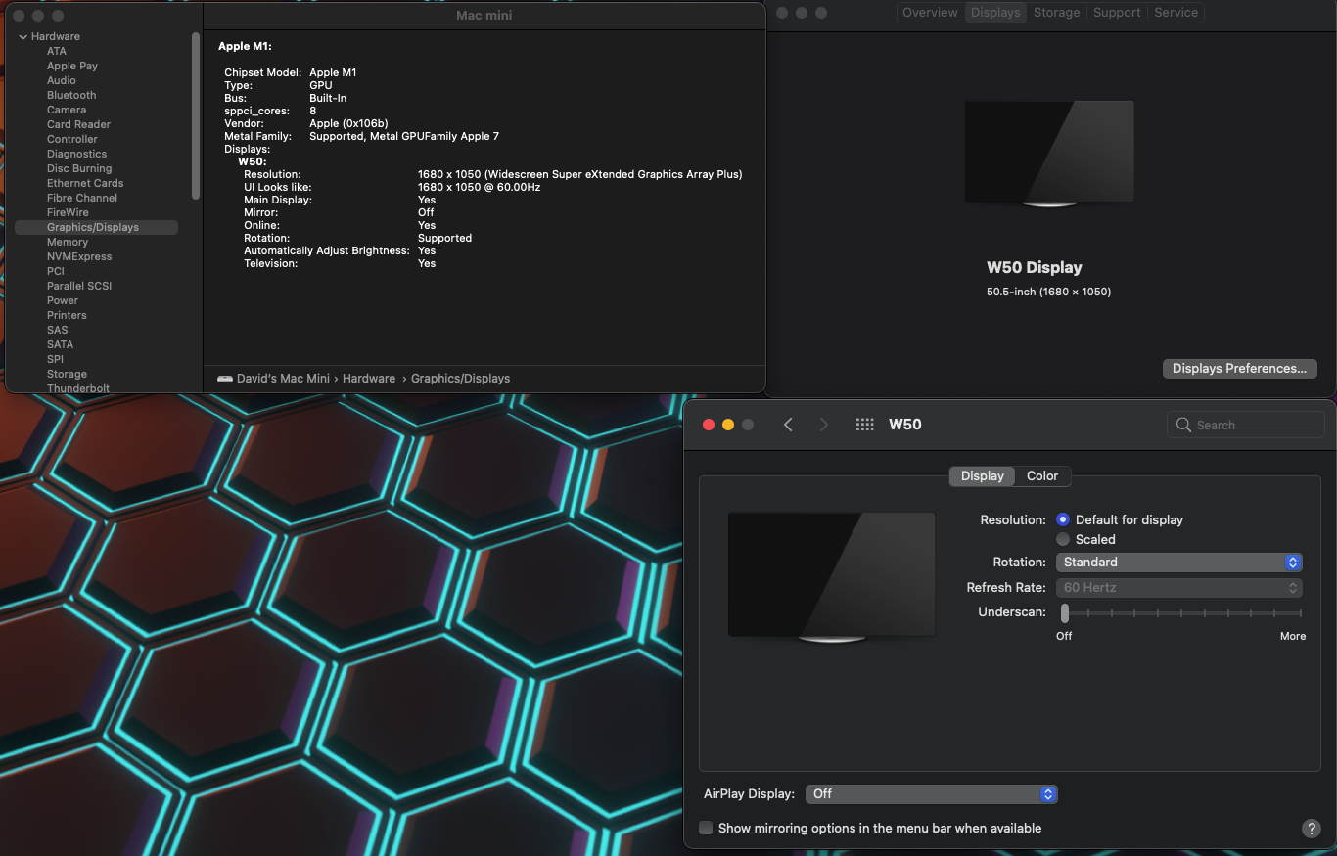Click the help question mark button
1337x856 pixels.
1311,829
